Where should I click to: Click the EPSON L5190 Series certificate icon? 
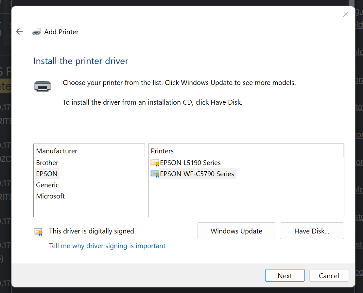[155, 163]
